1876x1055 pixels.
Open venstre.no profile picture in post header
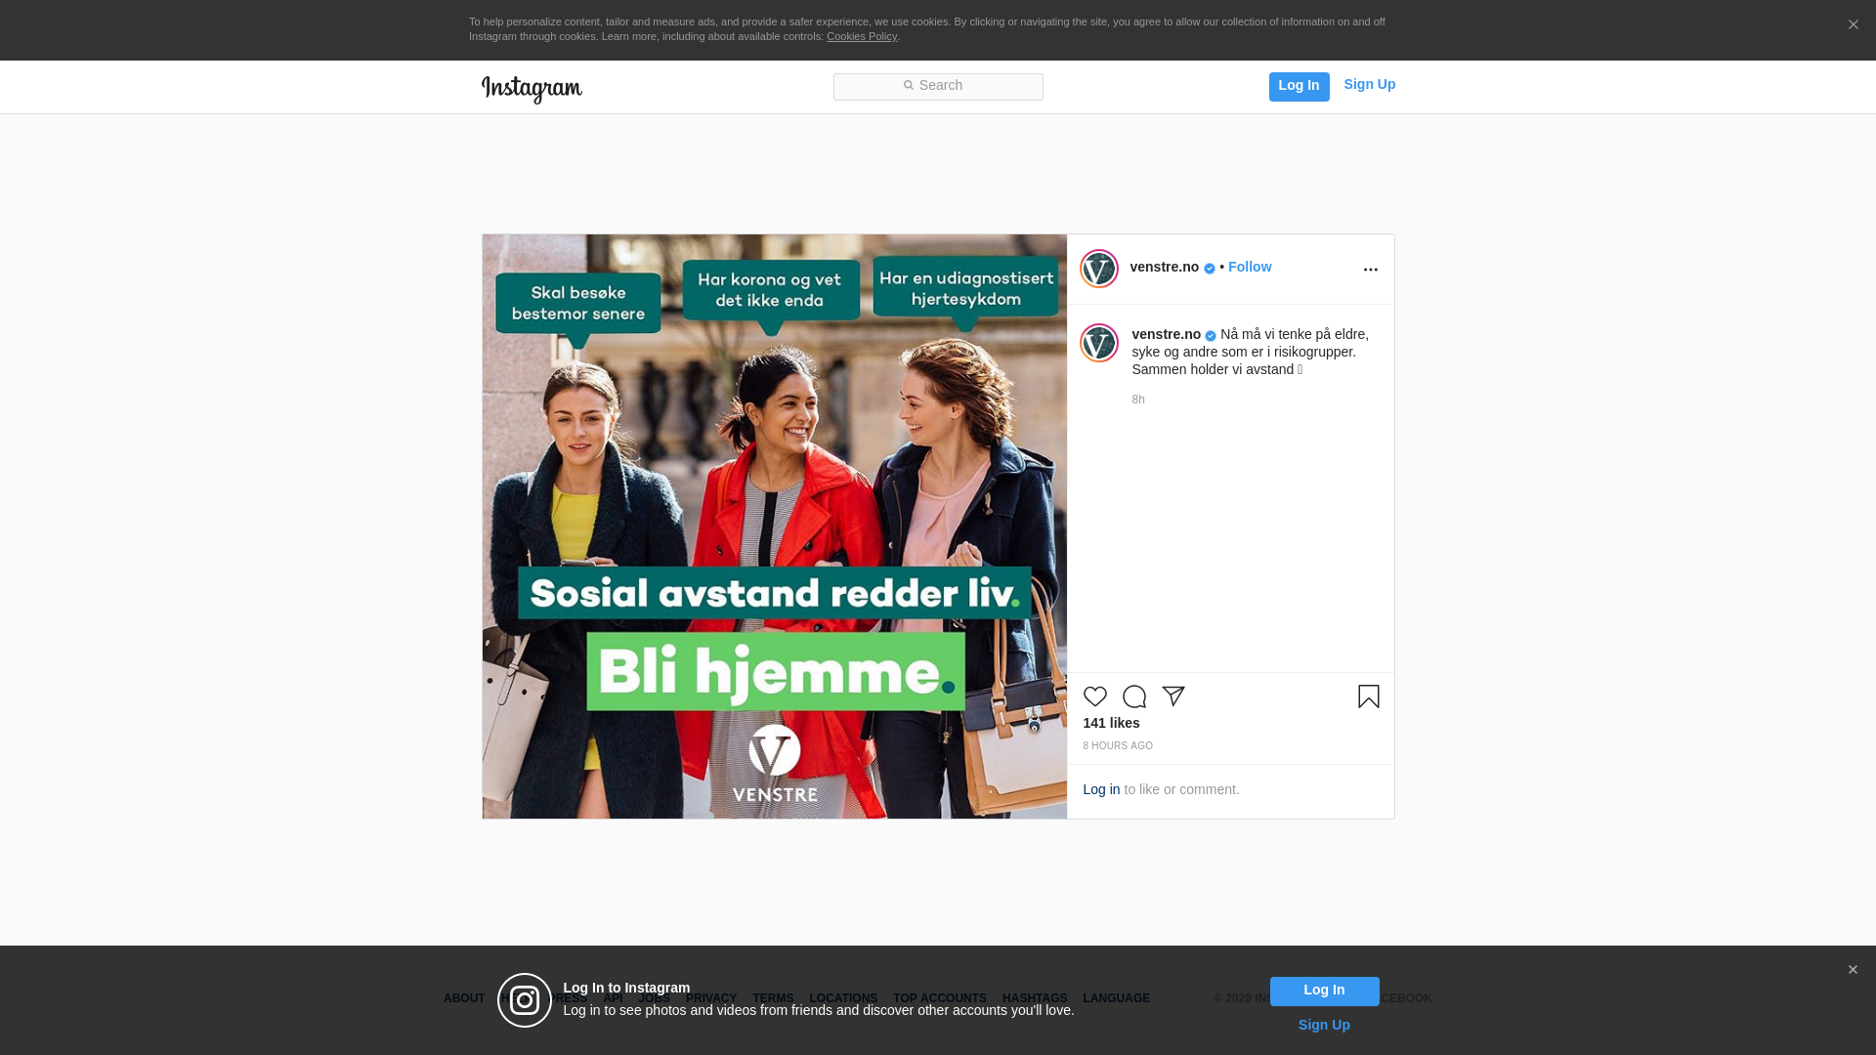pos(1098,269)
